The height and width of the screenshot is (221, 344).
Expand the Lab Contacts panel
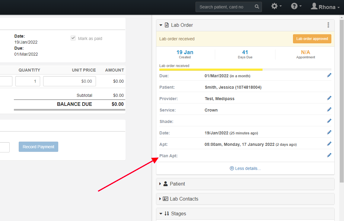click(160, 199)
